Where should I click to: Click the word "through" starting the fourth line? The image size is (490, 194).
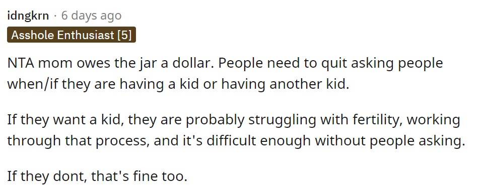34,141
